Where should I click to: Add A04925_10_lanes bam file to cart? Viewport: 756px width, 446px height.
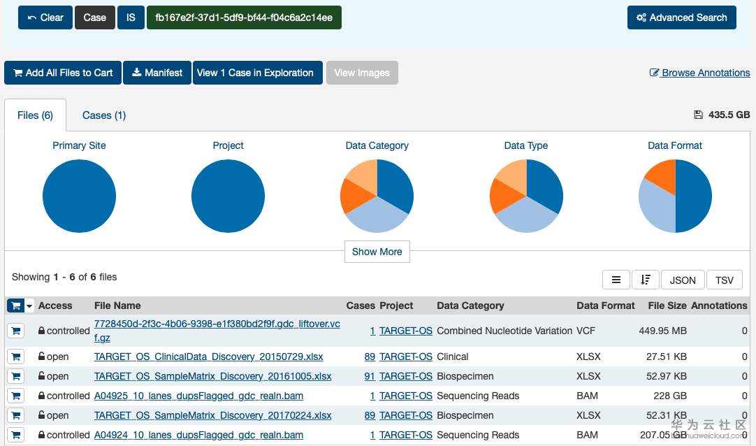pos(16,396)
